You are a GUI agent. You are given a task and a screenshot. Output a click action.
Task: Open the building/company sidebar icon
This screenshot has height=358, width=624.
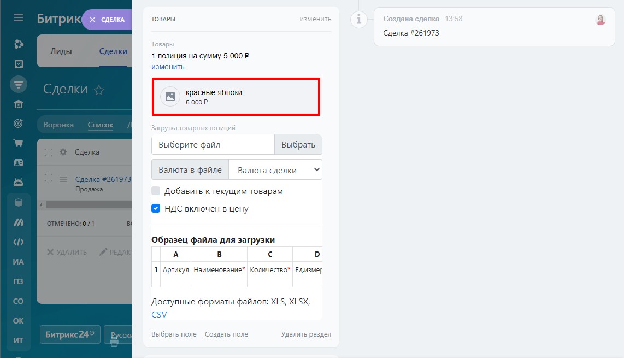(x=19, y=104)
